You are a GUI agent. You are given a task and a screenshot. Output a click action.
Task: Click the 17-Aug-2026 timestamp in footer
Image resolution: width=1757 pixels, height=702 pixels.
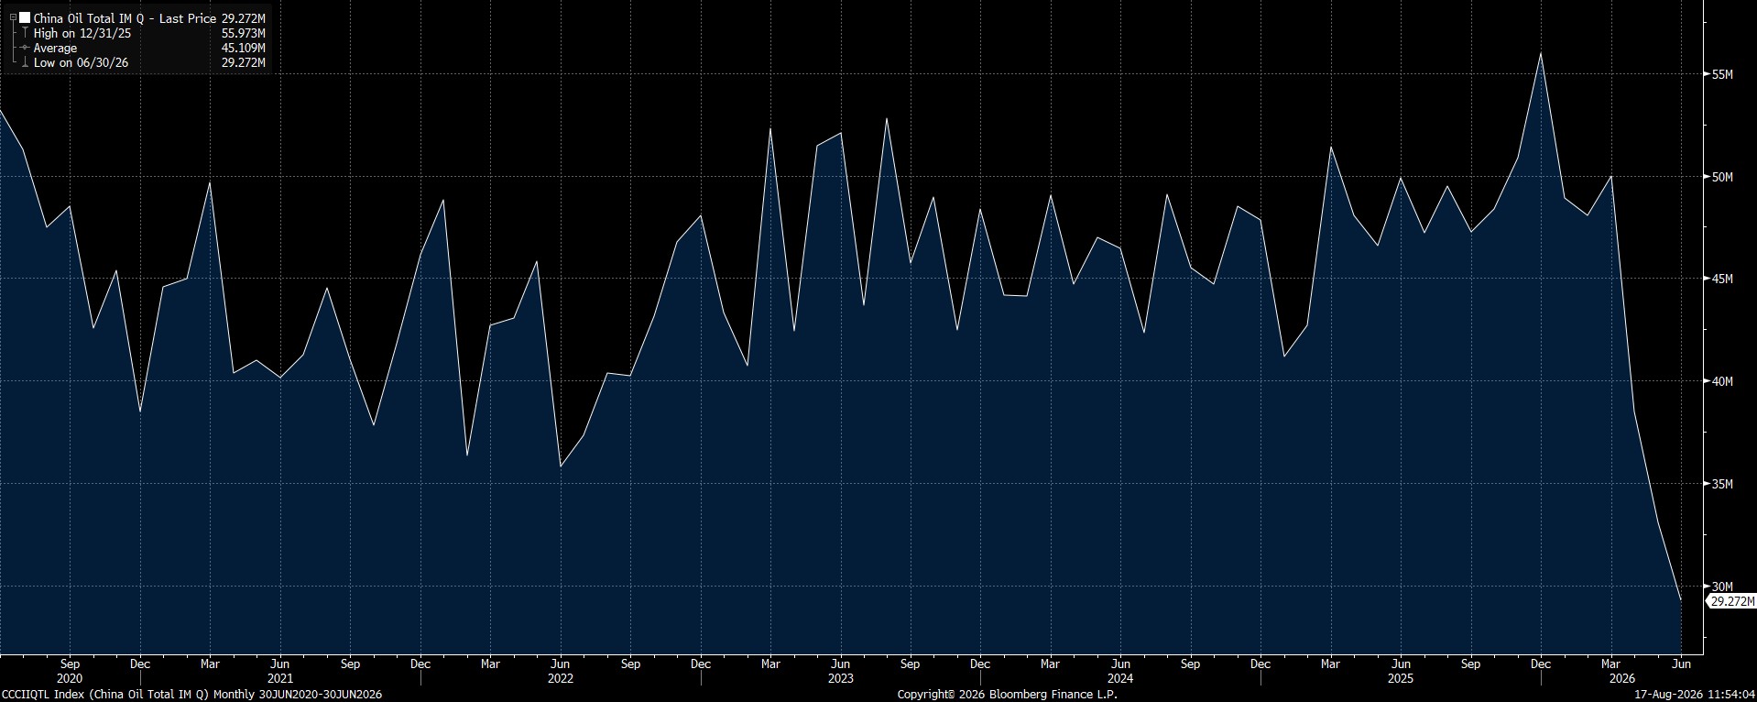(x=1695, y=695)
